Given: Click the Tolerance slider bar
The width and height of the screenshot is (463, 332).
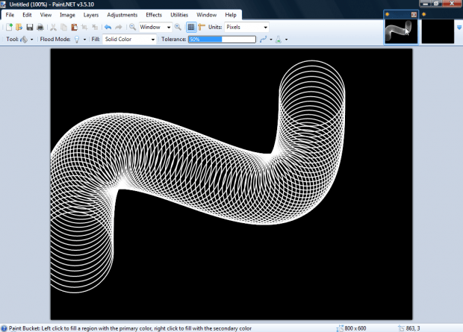Looking at the screenshot, I should (221, 39).
